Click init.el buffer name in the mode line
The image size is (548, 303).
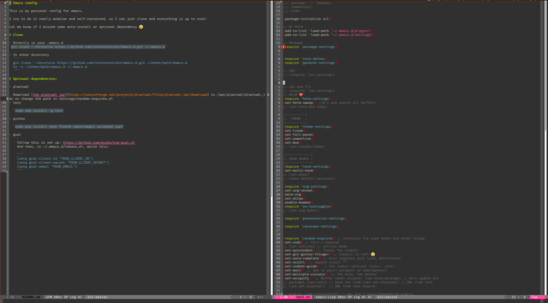[303, 297]
